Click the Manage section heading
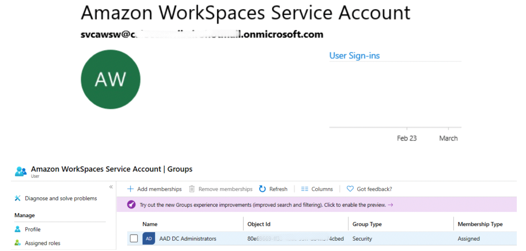This screenshot has height=251, width=526. pyautogui.click(x=25, y=215)
